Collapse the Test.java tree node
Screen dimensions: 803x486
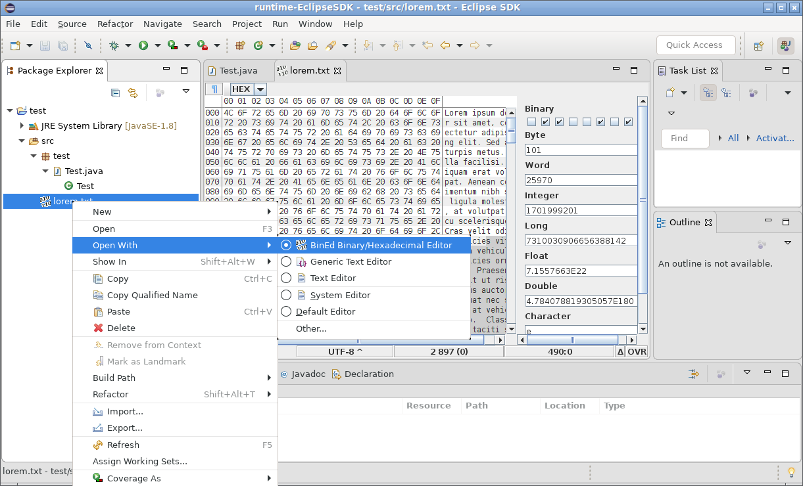45,171
